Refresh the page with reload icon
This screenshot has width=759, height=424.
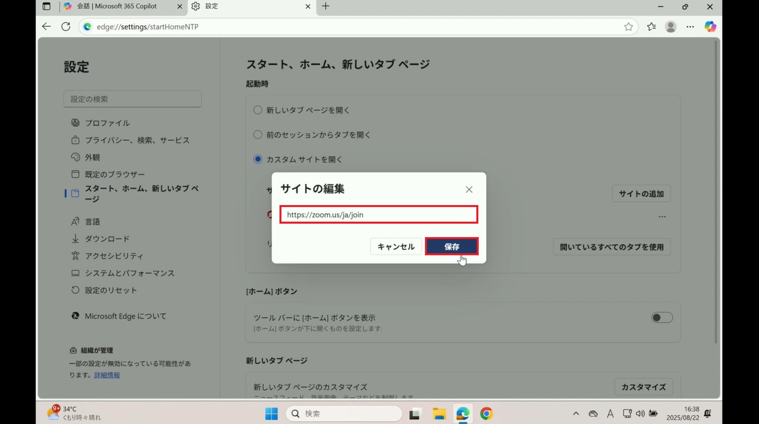pyautogui.click(x=66, y=26)
